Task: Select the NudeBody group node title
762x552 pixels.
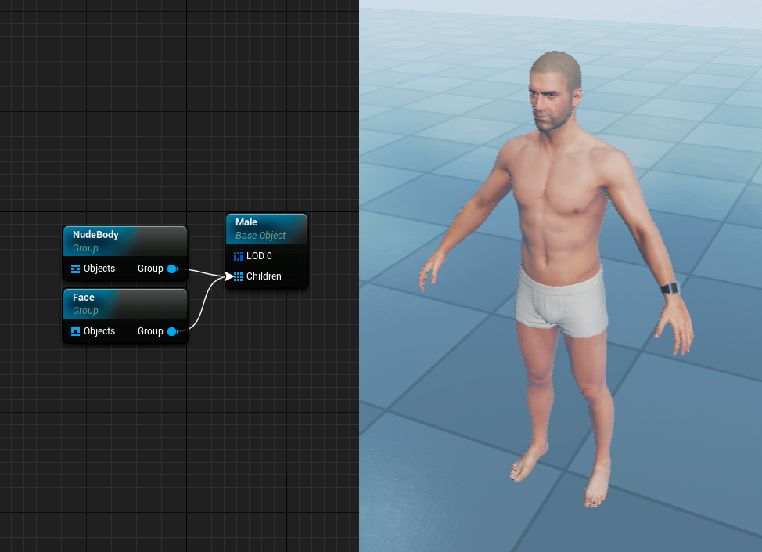Action: 95,235
